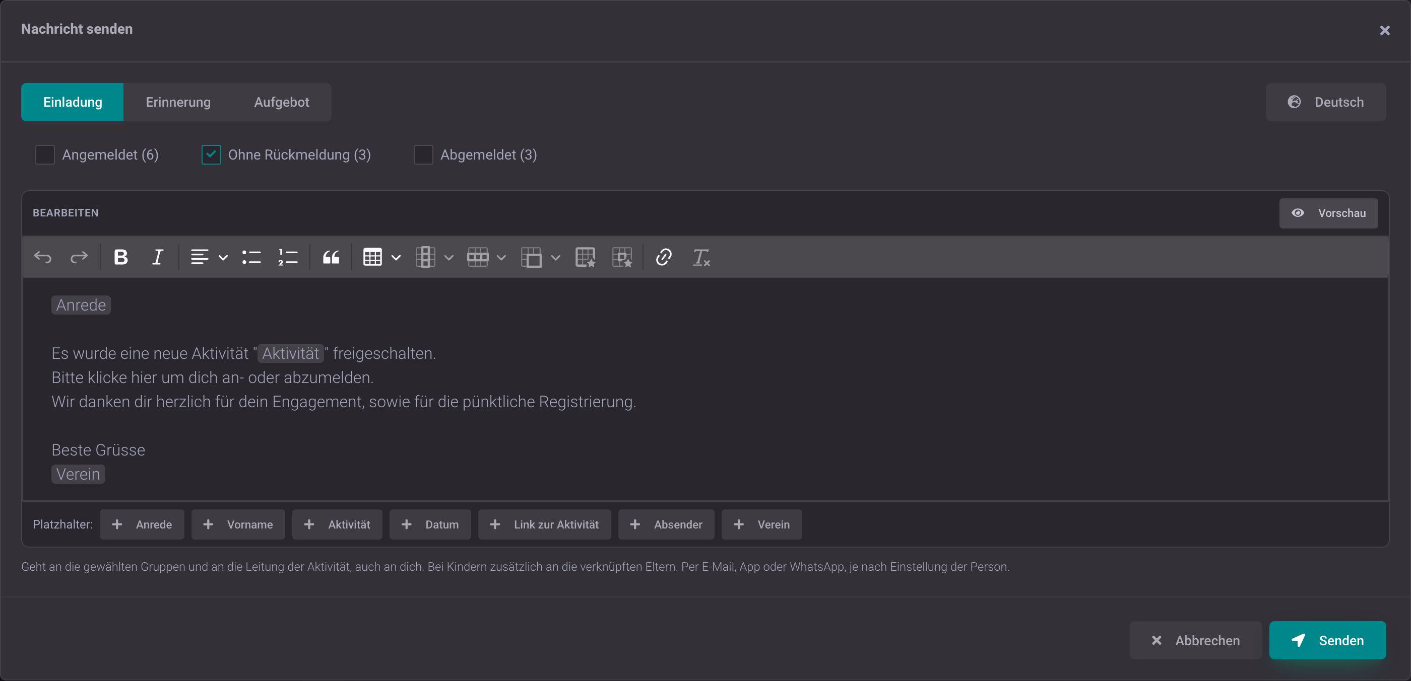Viewport: 1411px width, 681px height.
Task: Insert a bulleted list
Action: (251, 257)
